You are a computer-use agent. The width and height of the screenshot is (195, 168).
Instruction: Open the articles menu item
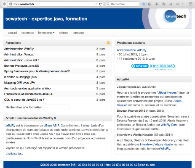[x=64, y=33]
